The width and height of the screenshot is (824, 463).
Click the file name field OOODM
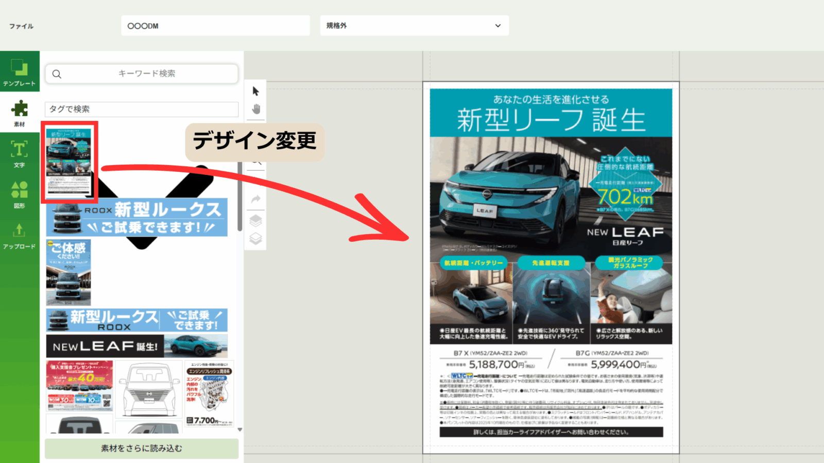[x=215, y=26]
